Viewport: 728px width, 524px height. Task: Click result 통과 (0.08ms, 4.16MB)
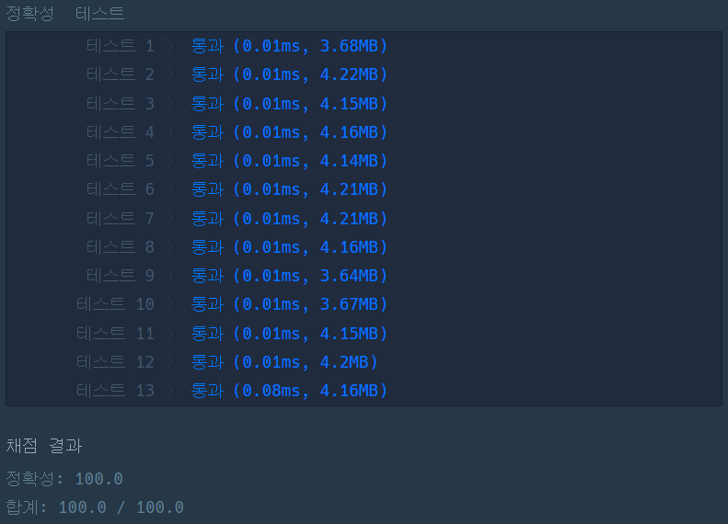(289, 391)
